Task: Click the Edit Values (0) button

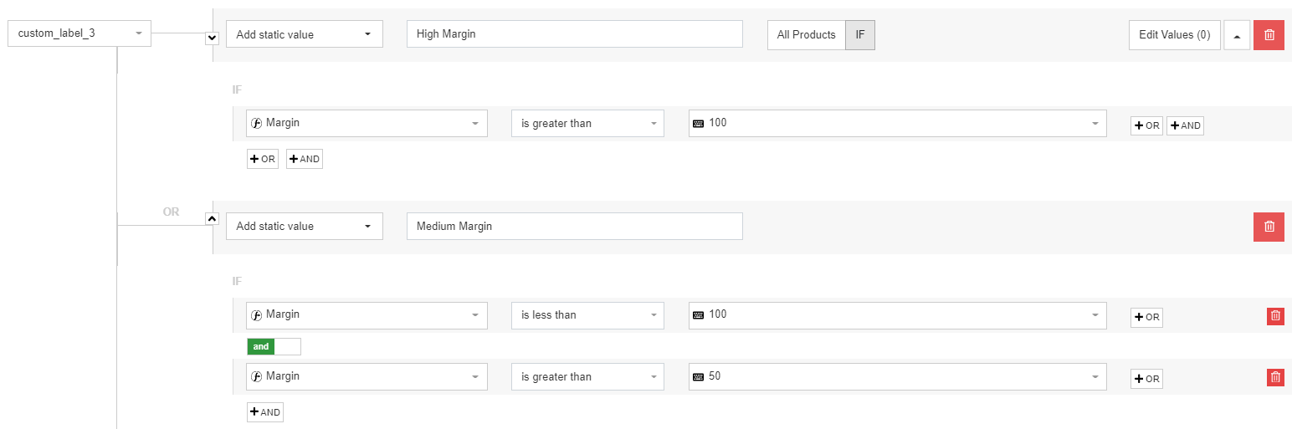Action: point(1174,35)
